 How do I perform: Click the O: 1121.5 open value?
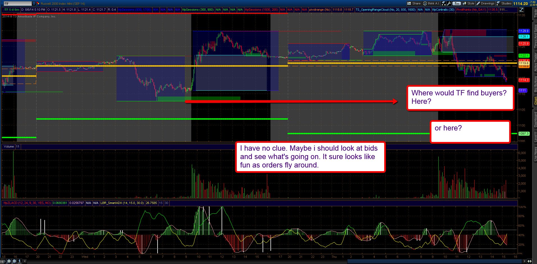click(54, 10)
